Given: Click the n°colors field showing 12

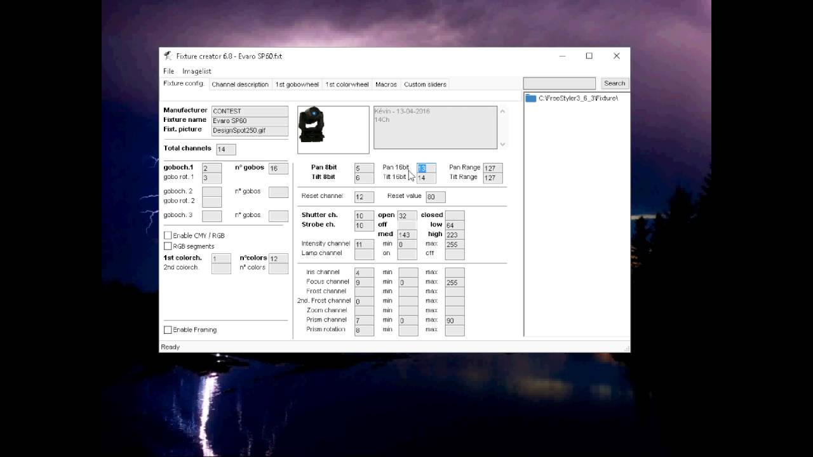Looking at the screenshot, I should (278, 258).
